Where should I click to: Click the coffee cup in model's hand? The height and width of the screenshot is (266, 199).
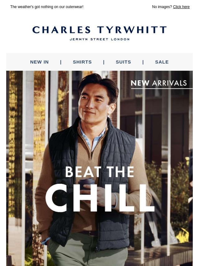click(x=87, y=184)
